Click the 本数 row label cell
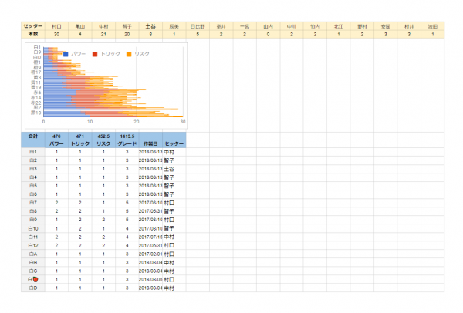This screenshot has height=313, width=463. tap(32, 34)
